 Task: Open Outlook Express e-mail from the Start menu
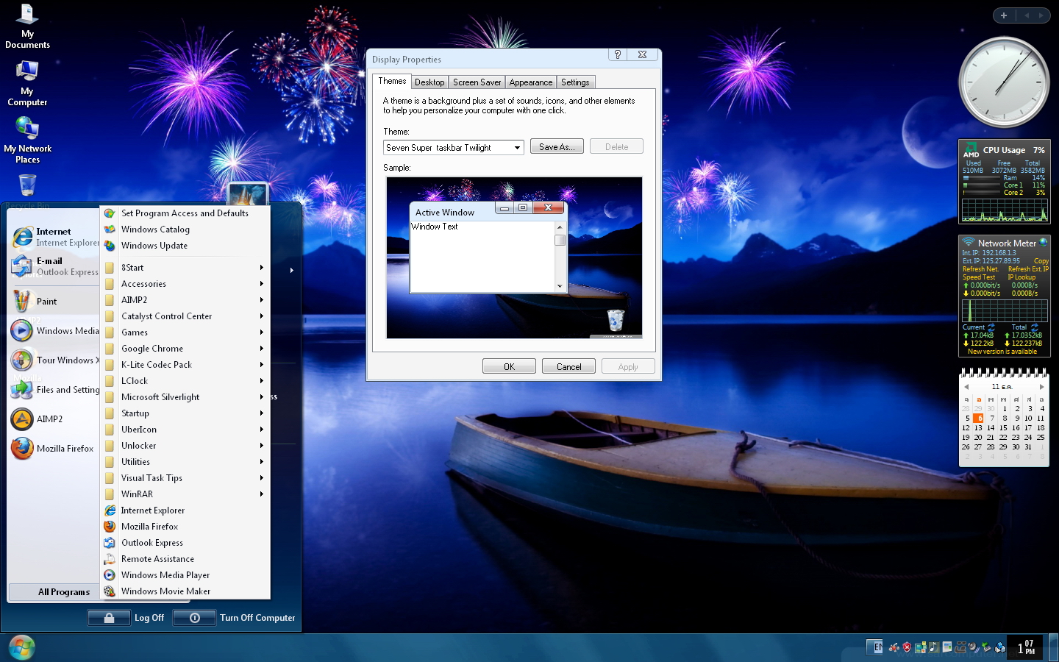[50, 266]
